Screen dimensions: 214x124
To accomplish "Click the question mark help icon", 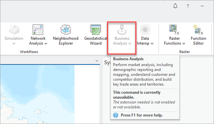I will 188,6.
